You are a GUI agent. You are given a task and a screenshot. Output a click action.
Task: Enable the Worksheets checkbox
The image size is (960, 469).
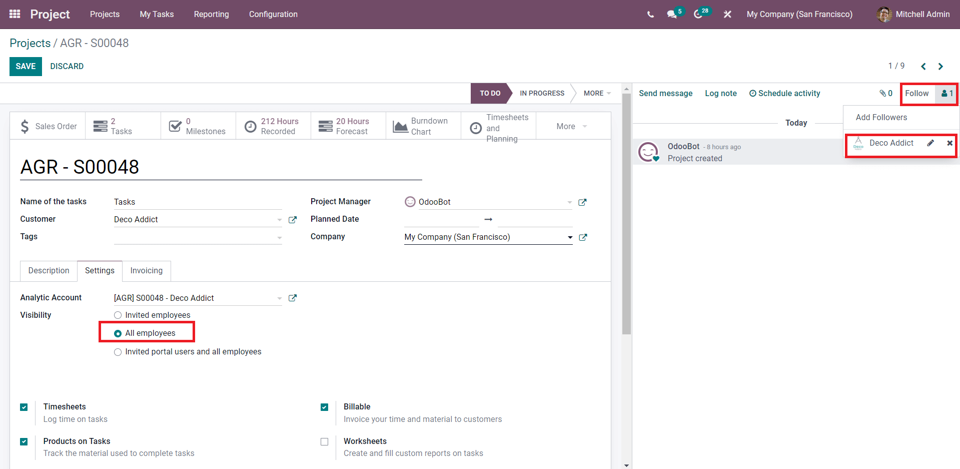(325, 442)
